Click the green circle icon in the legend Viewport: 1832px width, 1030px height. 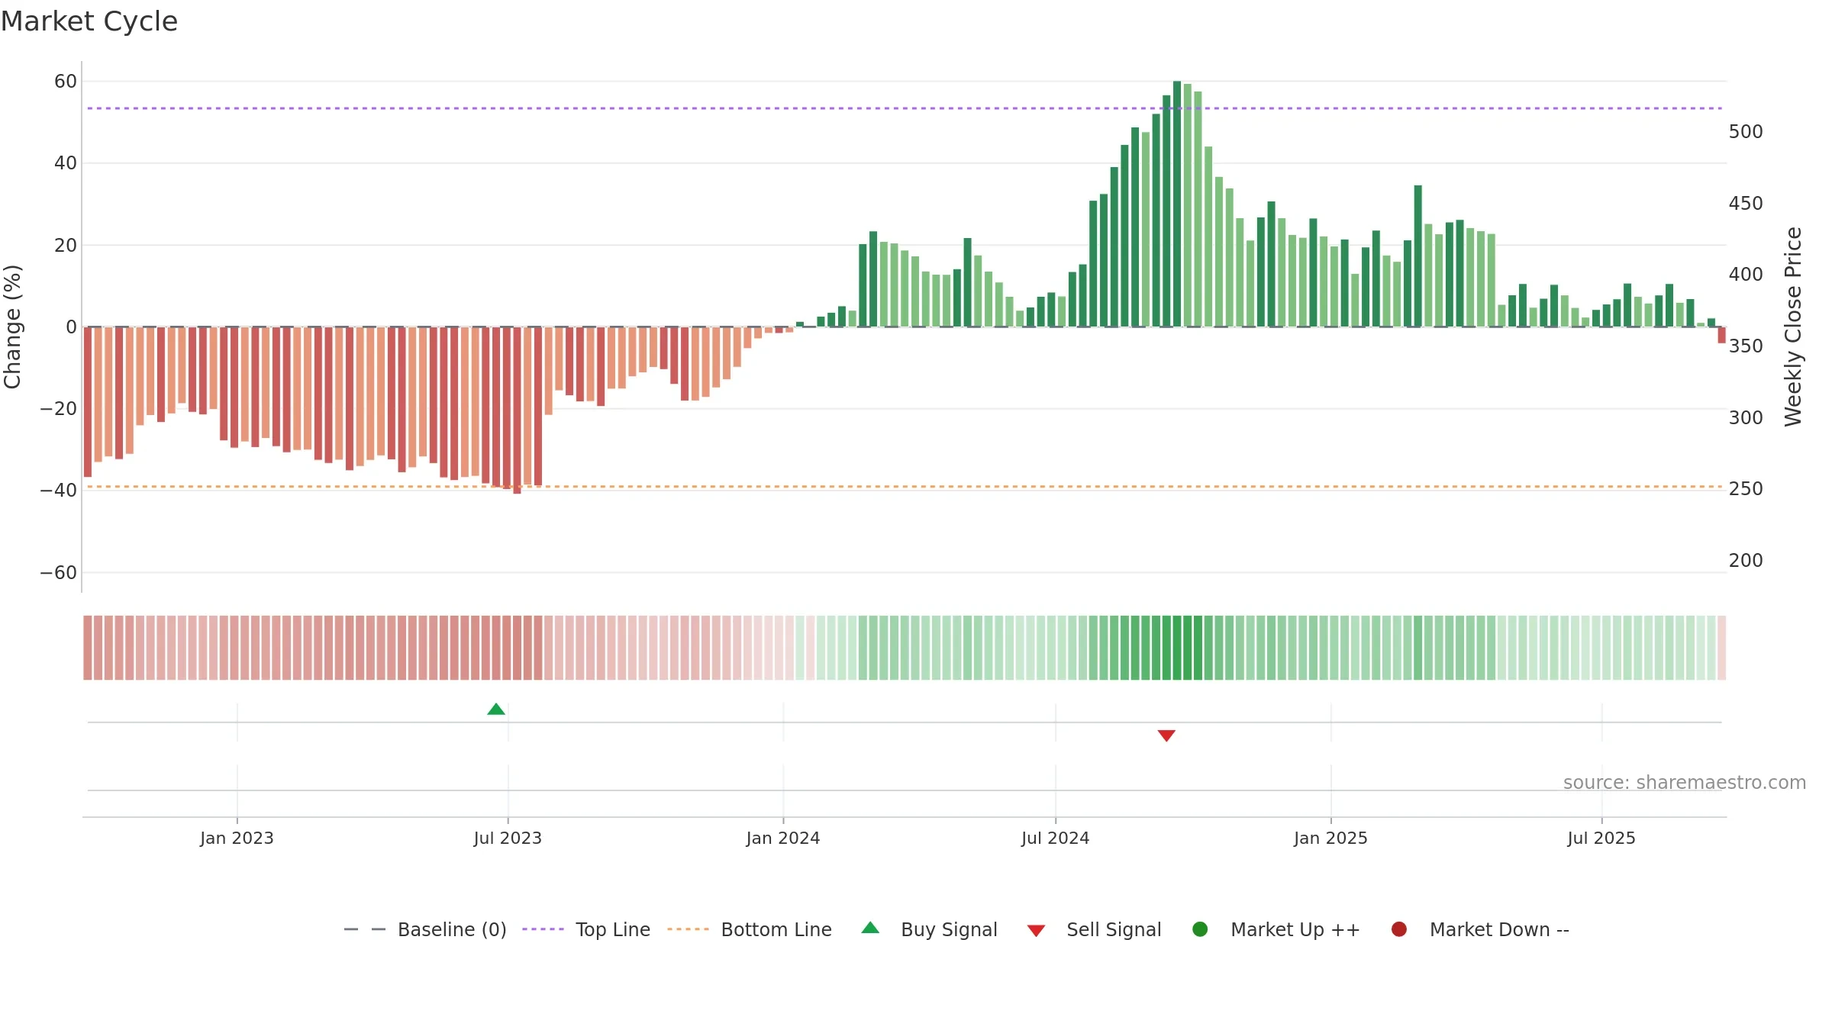pos(1200,929)
